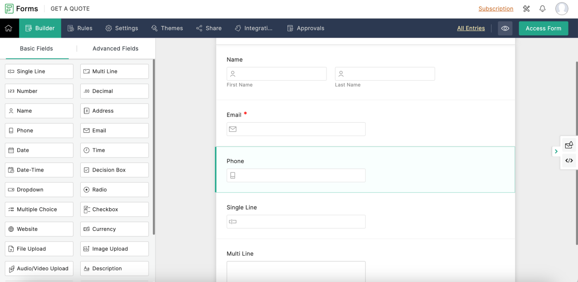Add an Image Upload field
Screen dimensions: 578x282
pyautogui.click(x=114, y=249)
